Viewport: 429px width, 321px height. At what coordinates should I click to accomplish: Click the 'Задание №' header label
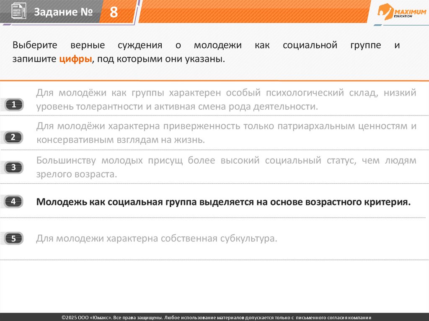(63, 12)
